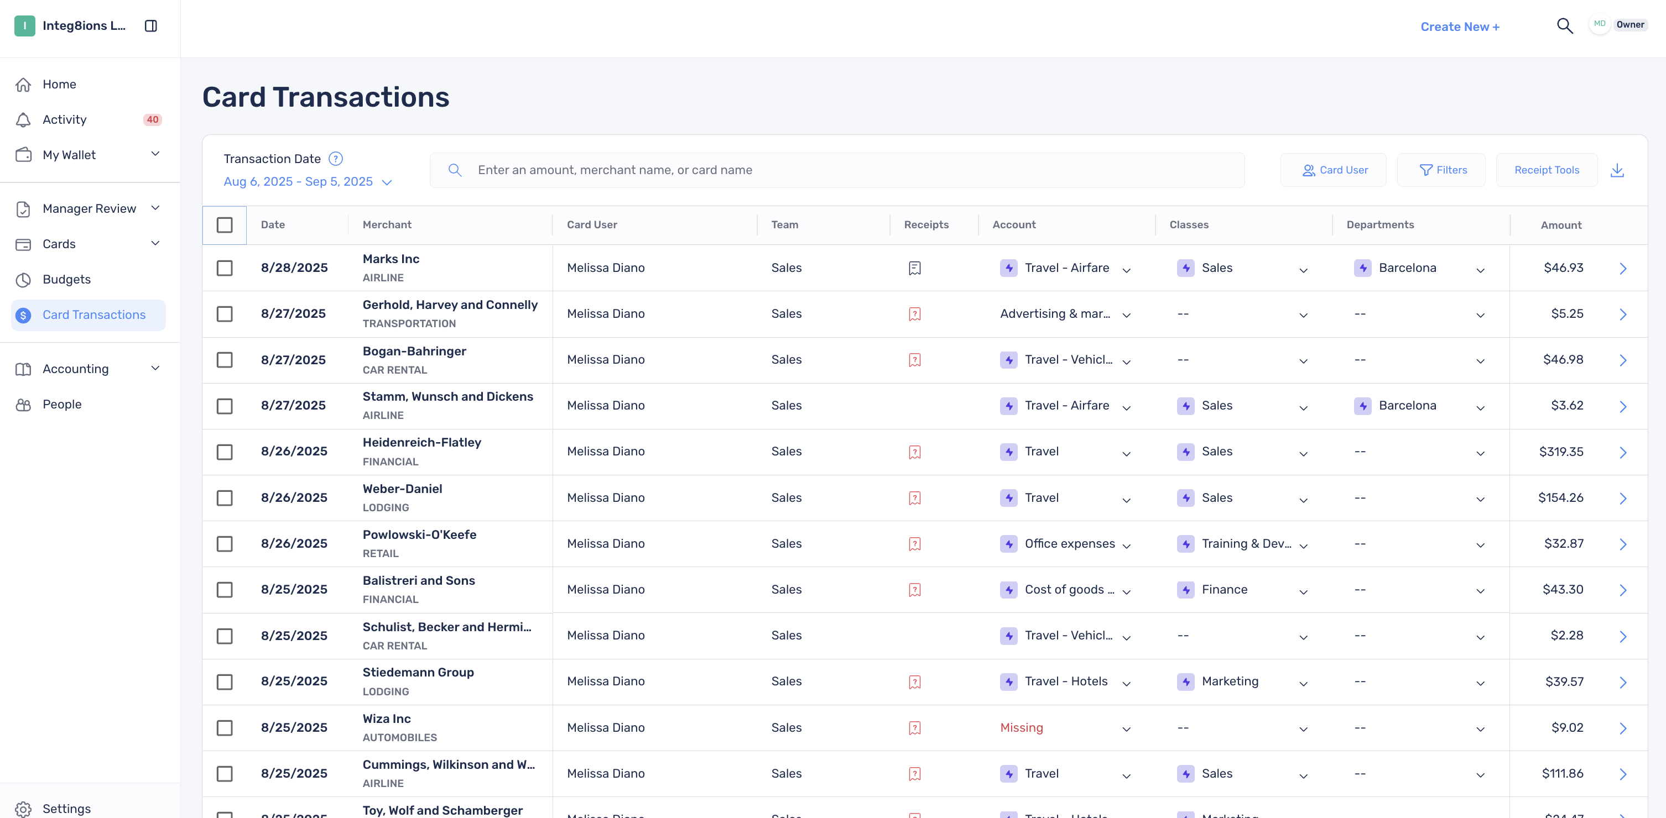Click the receipt icon on the Marks Inc row

click(x=914, y=268)
